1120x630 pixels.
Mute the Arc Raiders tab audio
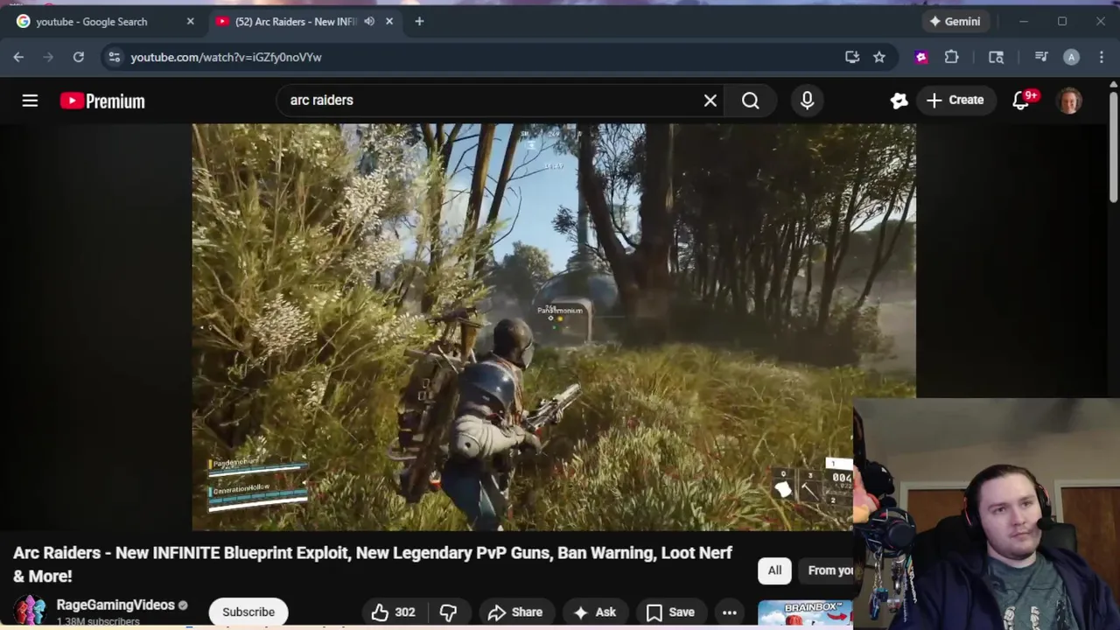click(x=369, y=22)
